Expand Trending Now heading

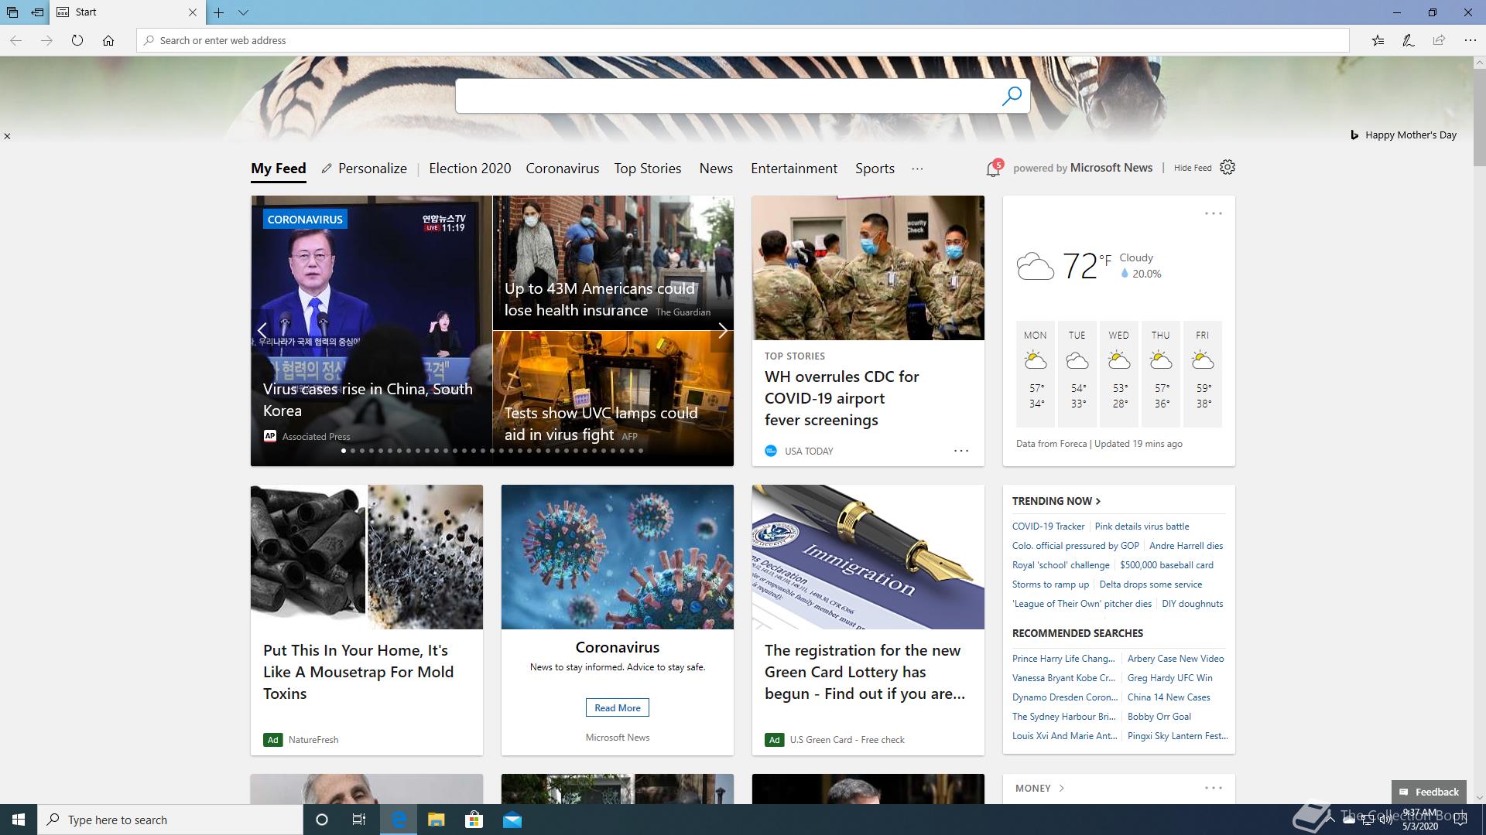tap(1056, 501)
